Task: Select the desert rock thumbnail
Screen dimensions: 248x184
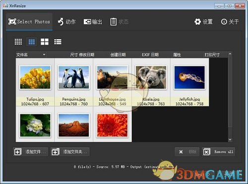Action: 73,125
